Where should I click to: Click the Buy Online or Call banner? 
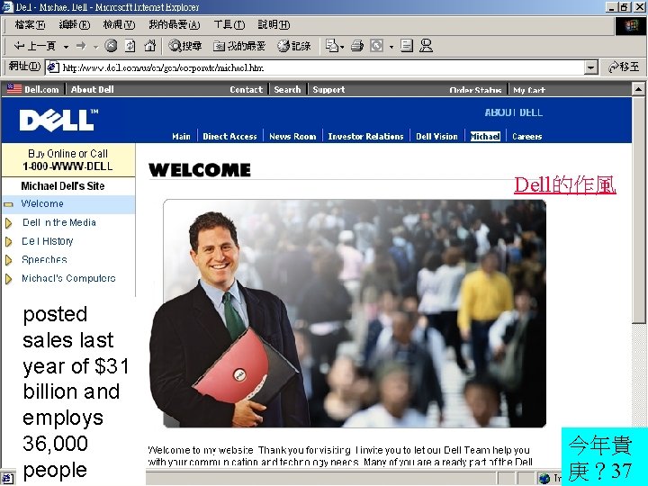68,160
